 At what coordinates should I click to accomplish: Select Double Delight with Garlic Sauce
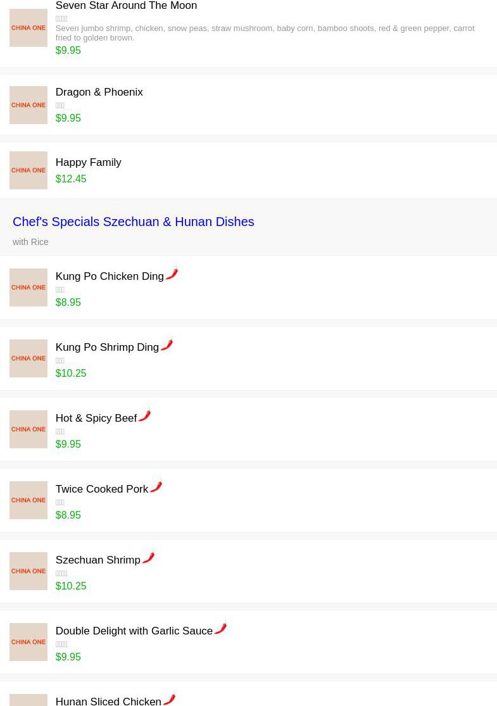134,631
